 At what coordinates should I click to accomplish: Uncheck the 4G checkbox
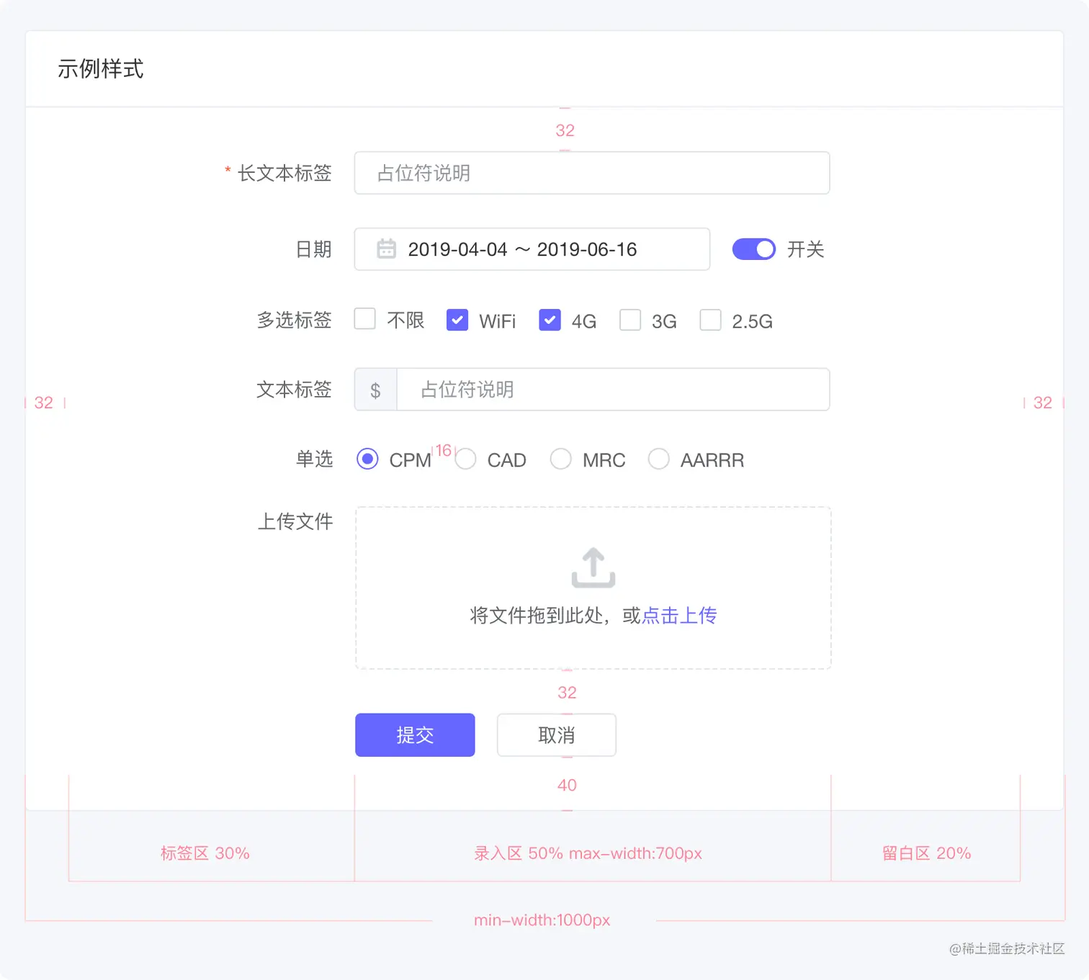550,320
